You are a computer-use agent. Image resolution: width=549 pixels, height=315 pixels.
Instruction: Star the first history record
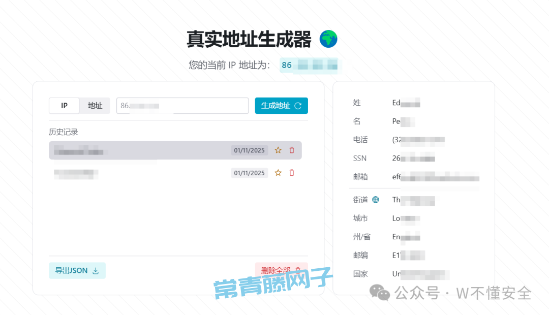point(278,150)
